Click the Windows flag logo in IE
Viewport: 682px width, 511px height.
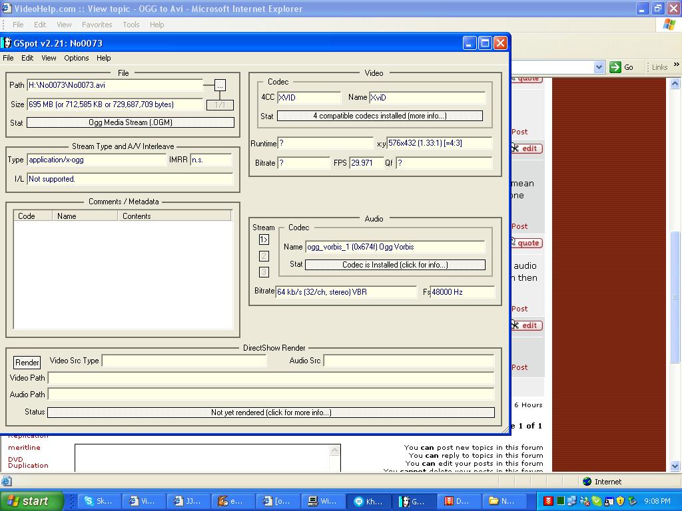click(669, 25)
